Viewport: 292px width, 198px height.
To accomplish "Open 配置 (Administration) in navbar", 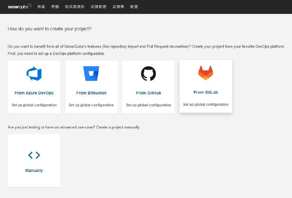I will 134,7.
